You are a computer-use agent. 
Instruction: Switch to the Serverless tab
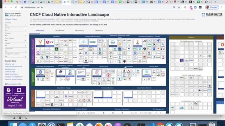[x=79, y=30]
